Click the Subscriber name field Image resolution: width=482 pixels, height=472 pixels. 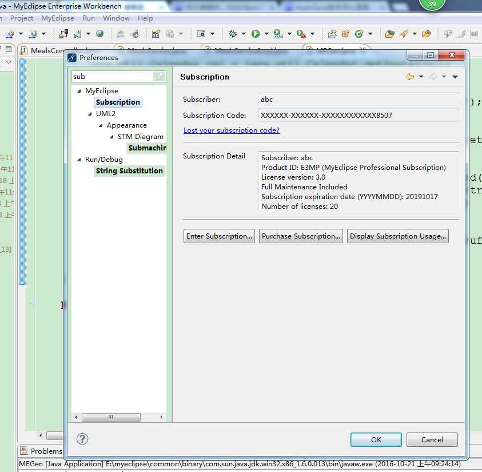(358, 100)
